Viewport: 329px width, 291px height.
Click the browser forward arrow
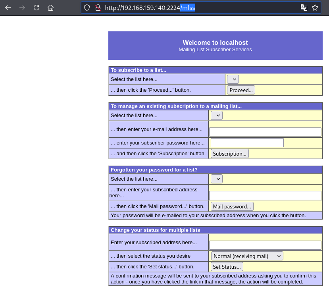point(22,8)
